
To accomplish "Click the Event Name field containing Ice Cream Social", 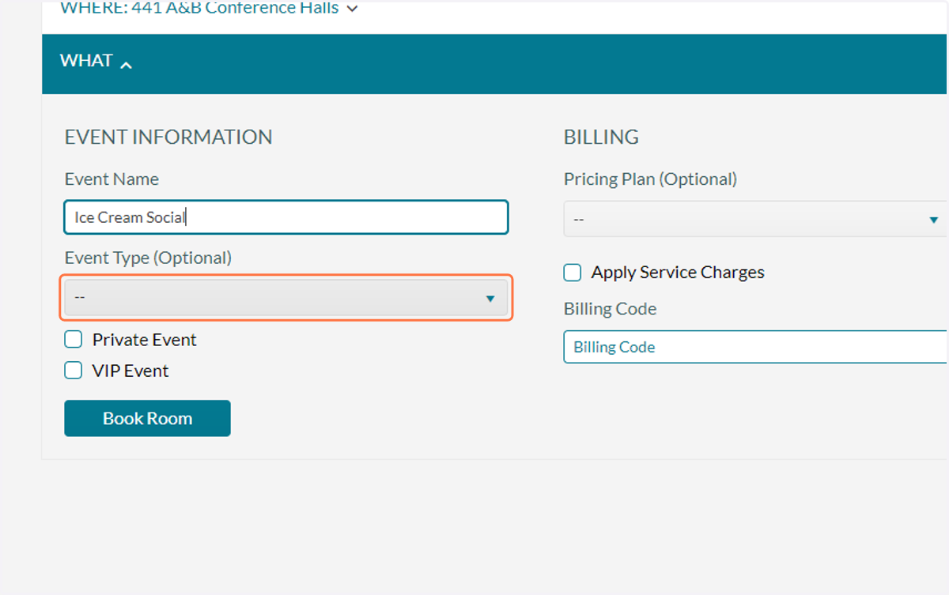I will [286, 217].
